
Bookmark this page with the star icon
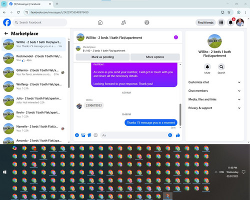(x=229, y=12)
